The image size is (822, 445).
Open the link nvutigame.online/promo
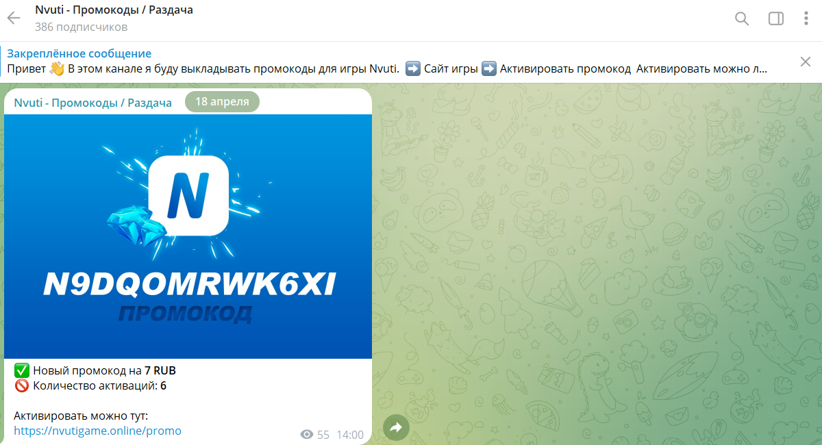pos(97,431)
